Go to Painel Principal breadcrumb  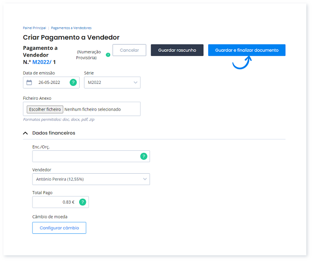pos(34,28)
